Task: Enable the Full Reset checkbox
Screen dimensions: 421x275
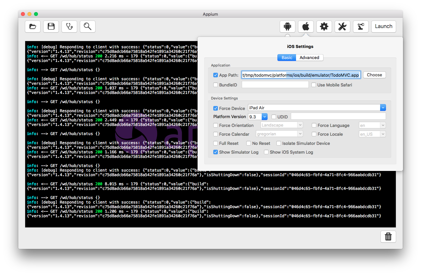Action: [216, 143]
